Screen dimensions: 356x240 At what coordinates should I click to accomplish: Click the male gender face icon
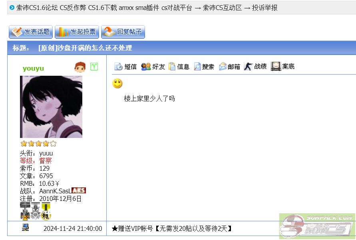pyautogui.click(x=80, y=67)
